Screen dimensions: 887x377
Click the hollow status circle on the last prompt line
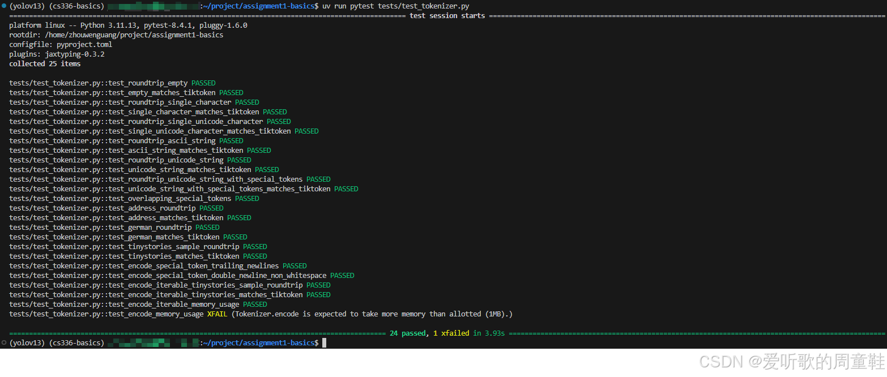click(4, 343)
